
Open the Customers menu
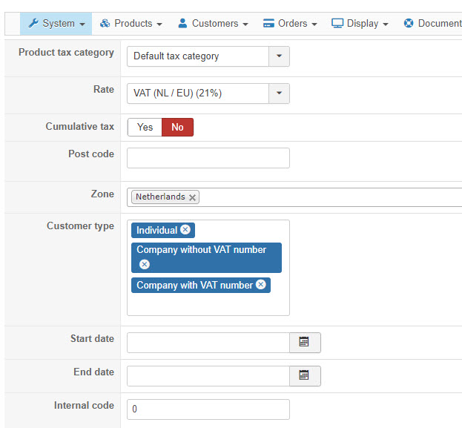[213, 23]
